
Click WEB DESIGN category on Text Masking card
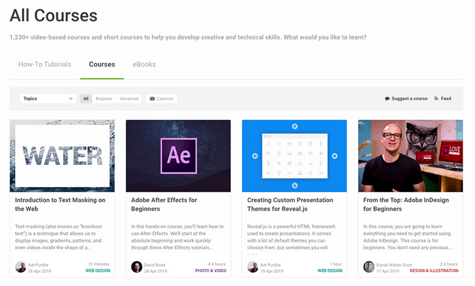pos(97,271)
